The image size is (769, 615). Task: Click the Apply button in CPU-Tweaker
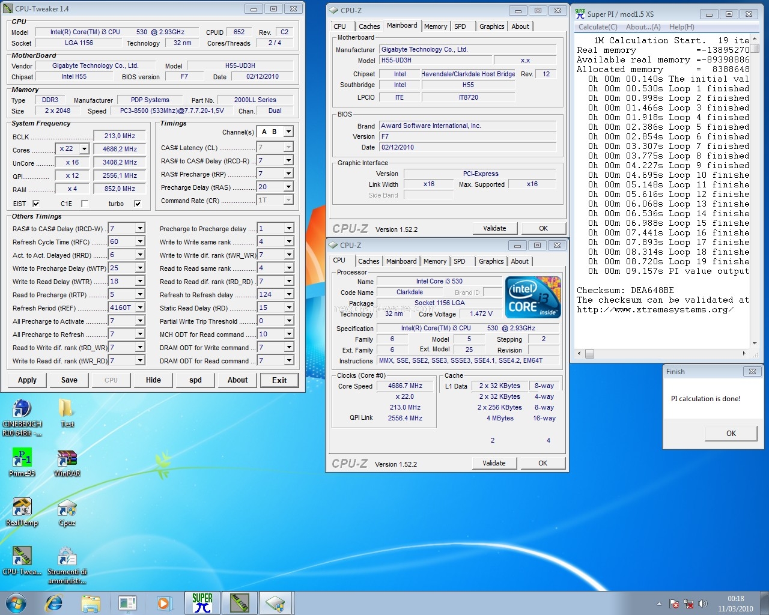tap(28, 380)
